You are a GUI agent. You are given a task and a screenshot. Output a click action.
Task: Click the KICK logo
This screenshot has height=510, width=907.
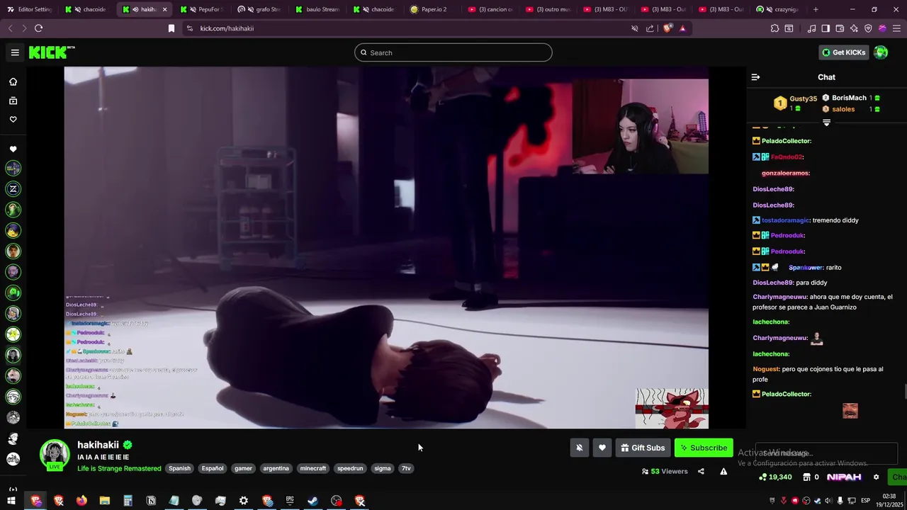coord(52,52)
